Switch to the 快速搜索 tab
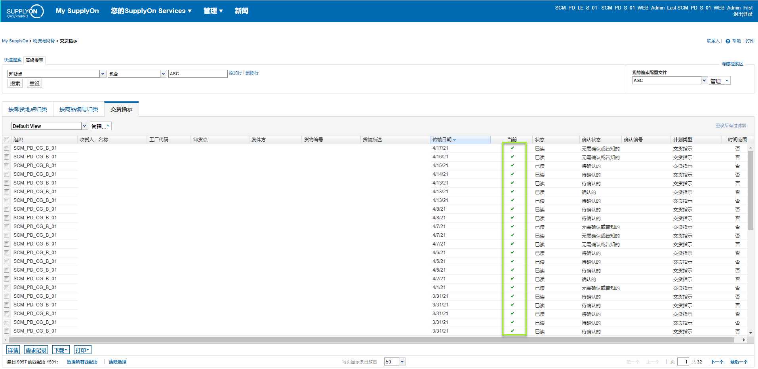758x369 pixels. (13, 60)
